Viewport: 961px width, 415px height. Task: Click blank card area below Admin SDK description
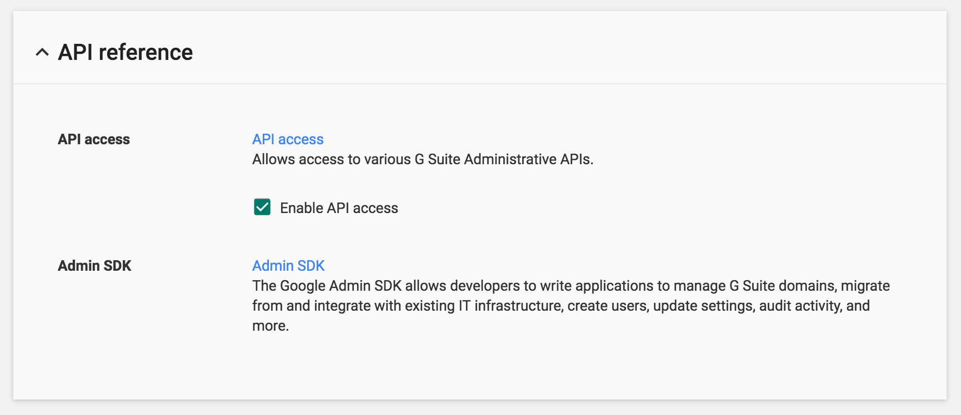480,366
